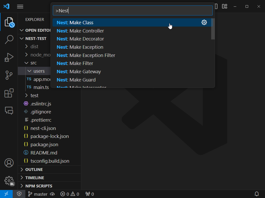Image resolution: width=265 pixels, height=198 pixels.
Task: Customize layout icon in title bar
Action: coord(224,6)
